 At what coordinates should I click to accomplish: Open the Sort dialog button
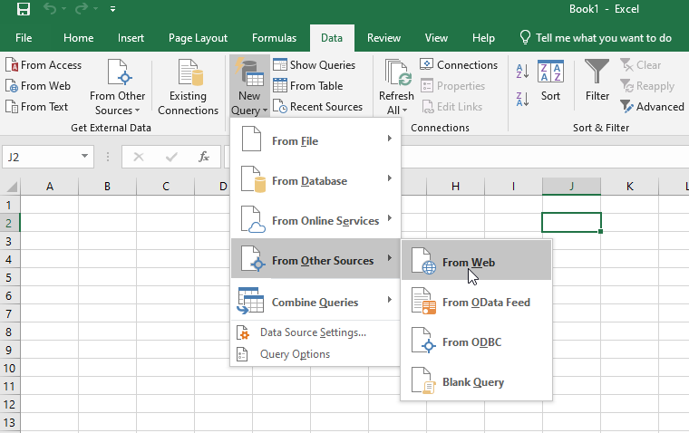tap(550, 81)
